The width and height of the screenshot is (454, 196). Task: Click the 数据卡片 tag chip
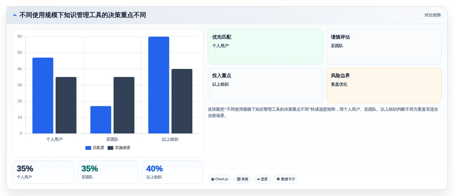[286, 179]
